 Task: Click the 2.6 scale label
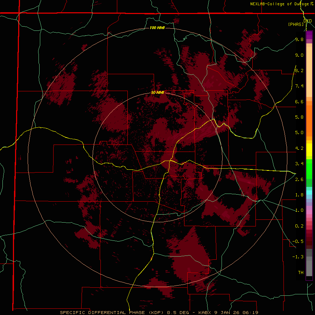[299, 180]
